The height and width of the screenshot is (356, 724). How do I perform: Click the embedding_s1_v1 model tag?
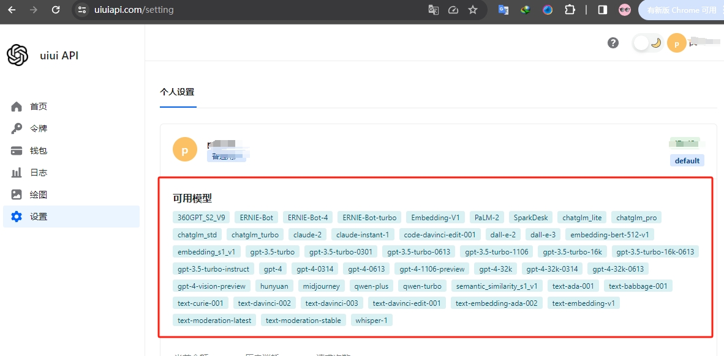click(x=206, y=252)
